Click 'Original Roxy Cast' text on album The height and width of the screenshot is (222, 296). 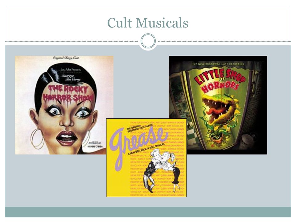coord(66,58)
